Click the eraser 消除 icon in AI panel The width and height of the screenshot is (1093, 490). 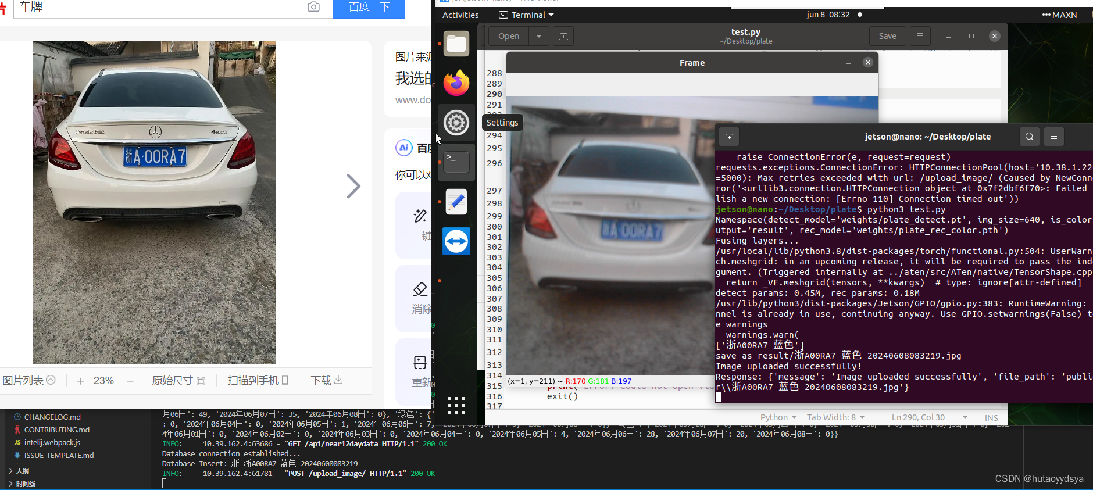(420, 289)
